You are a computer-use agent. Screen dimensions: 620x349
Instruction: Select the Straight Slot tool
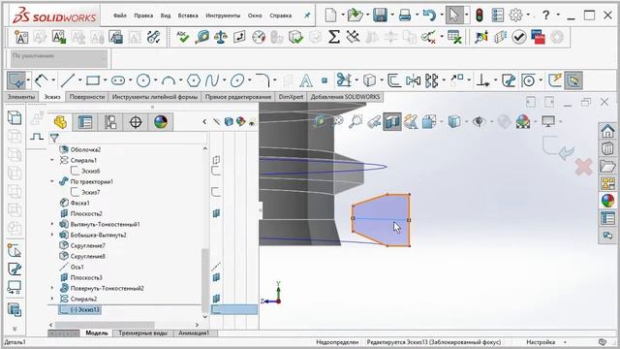(118, 80)
